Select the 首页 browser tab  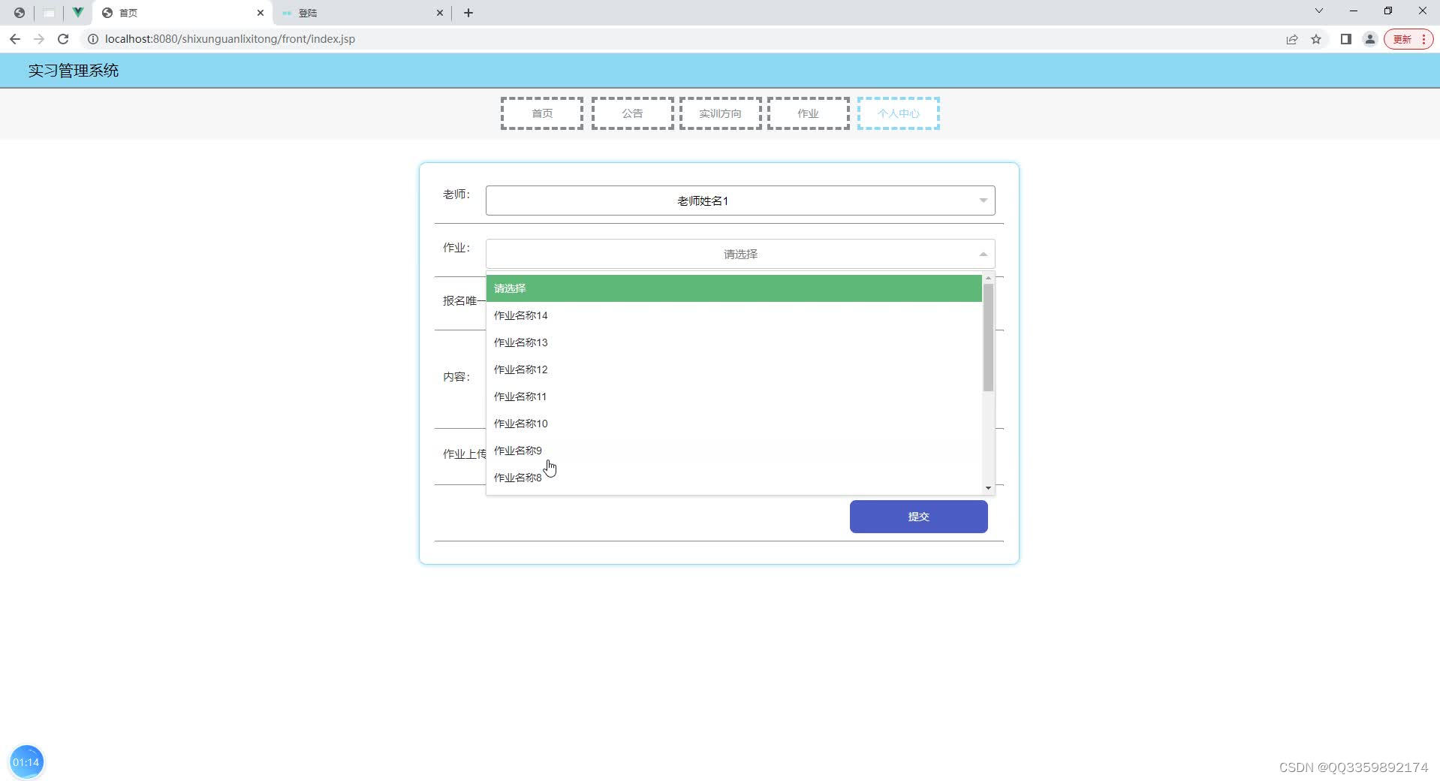(x=182, y=13)
